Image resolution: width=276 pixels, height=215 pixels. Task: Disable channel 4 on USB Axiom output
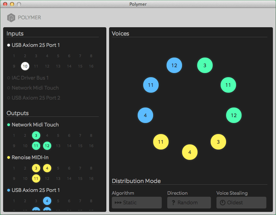(47, 201)
